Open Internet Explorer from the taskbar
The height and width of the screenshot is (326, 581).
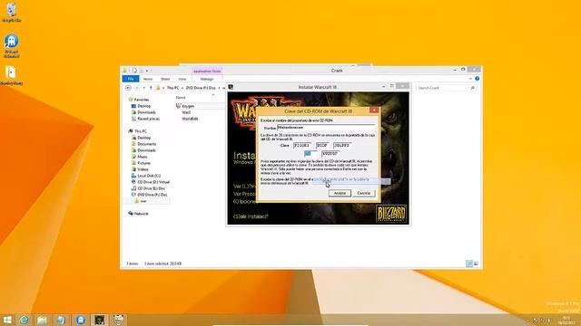[x=25, y=320]
